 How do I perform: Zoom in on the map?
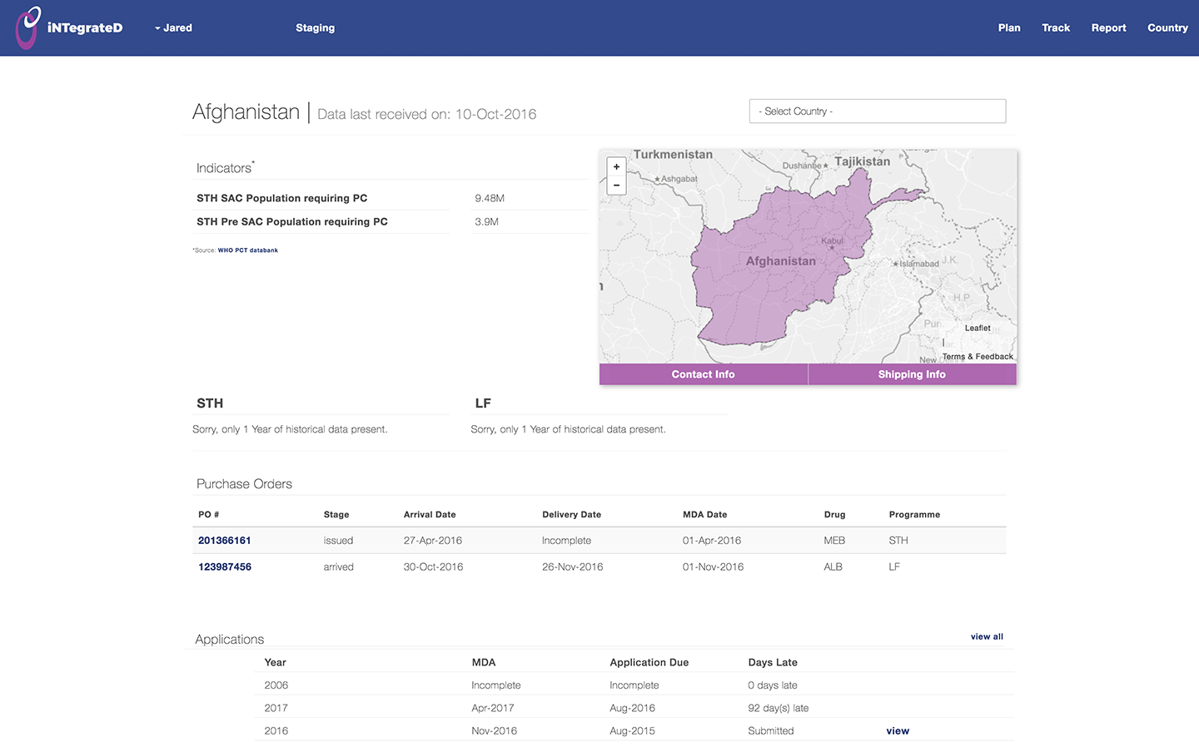point(616,166)
